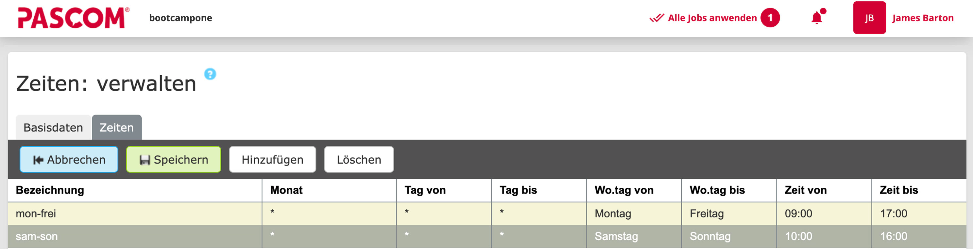Select the sam-son row

tap(37, 237)
